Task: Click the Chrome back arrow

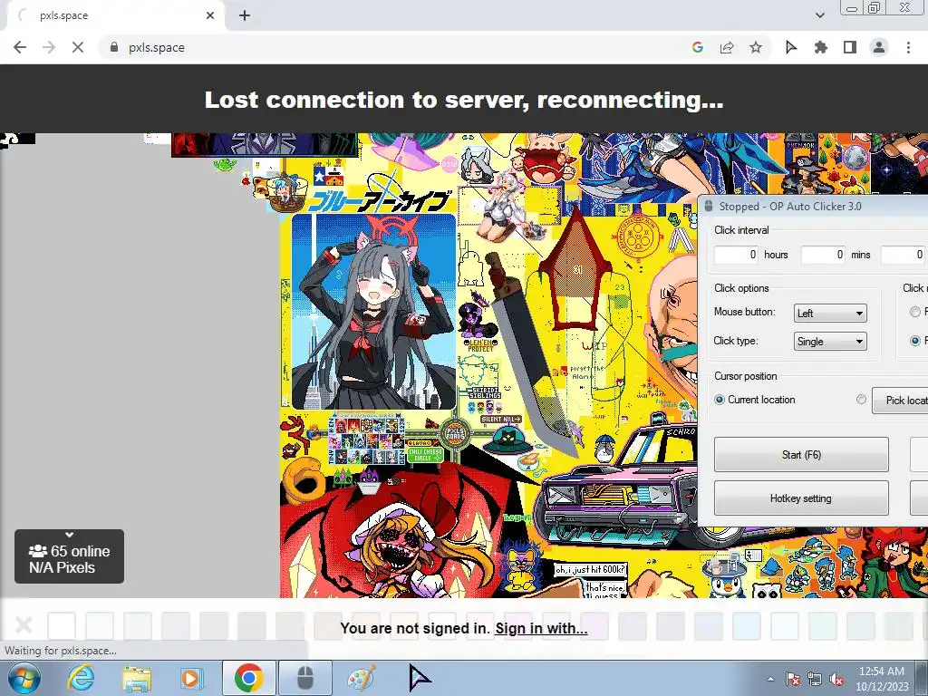Action: (x=20, y=47)
